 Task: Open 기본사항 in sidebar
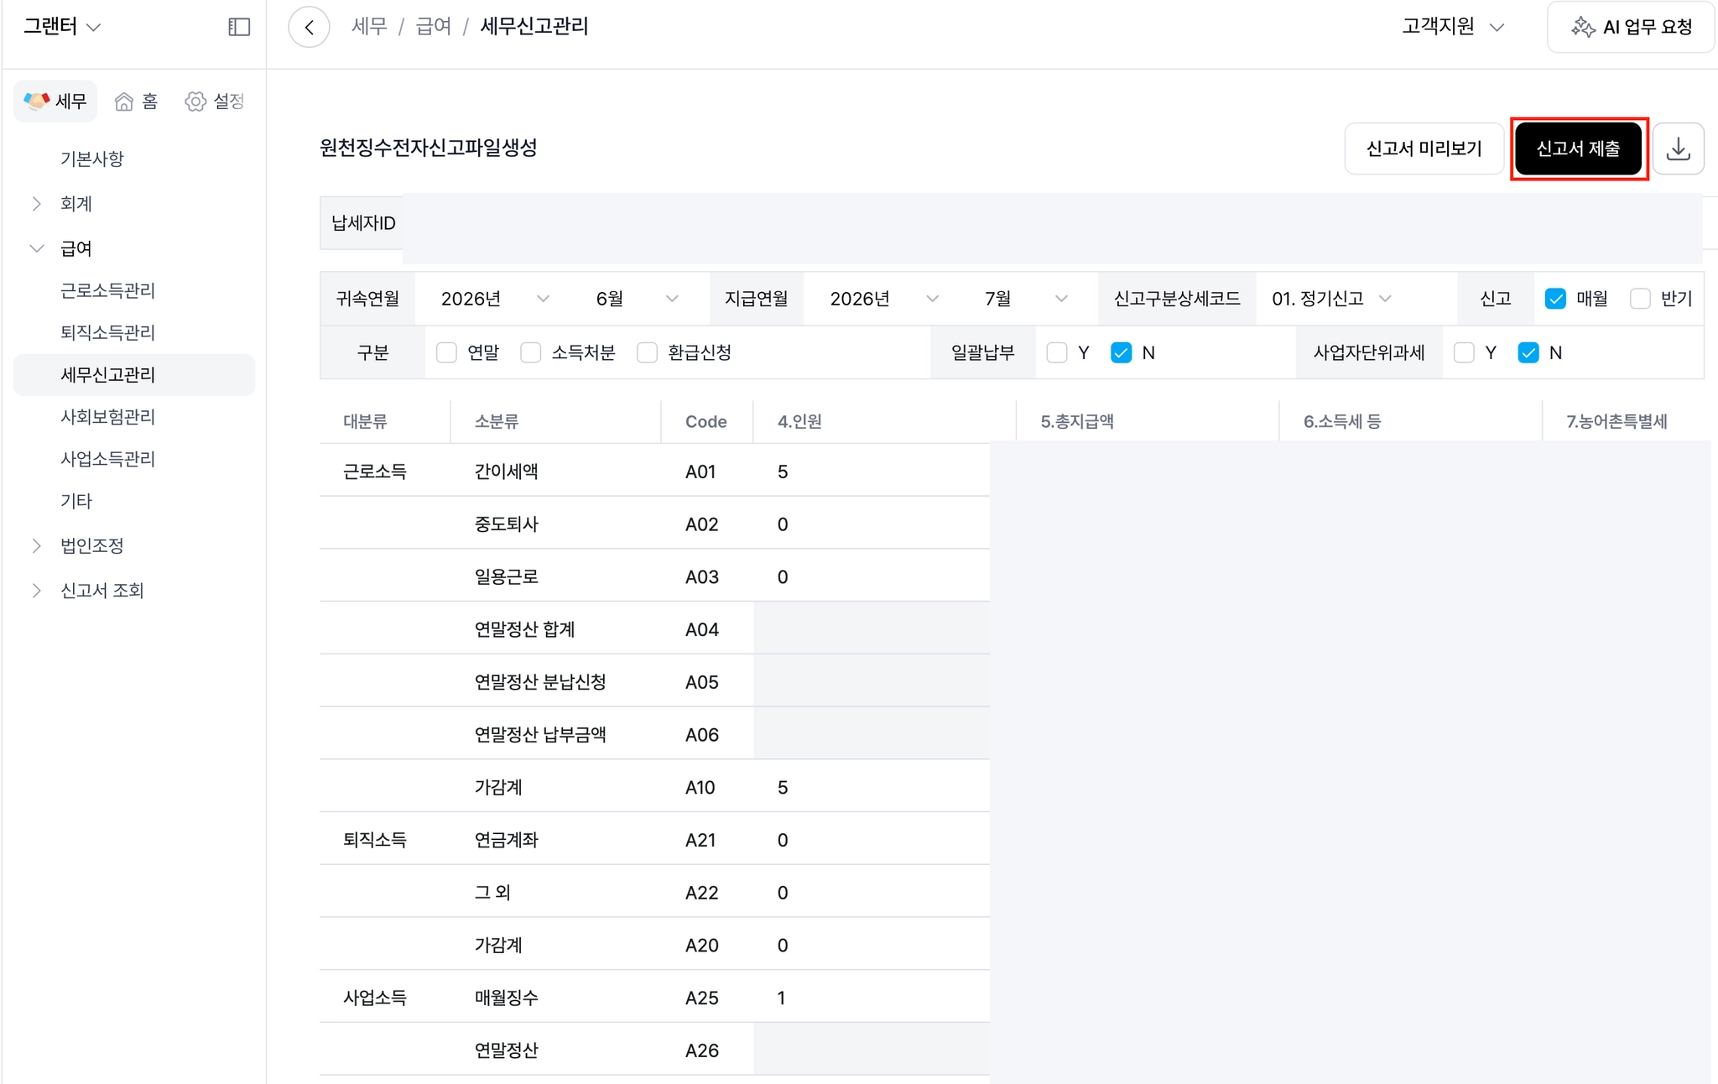coord(92,159)
